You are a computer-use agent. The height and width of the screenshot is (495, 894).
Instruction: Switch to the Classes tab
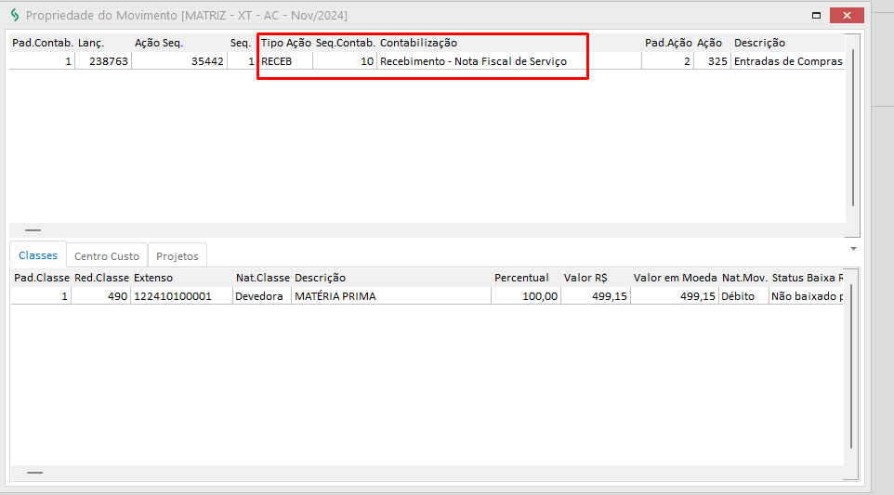[38, 255]
